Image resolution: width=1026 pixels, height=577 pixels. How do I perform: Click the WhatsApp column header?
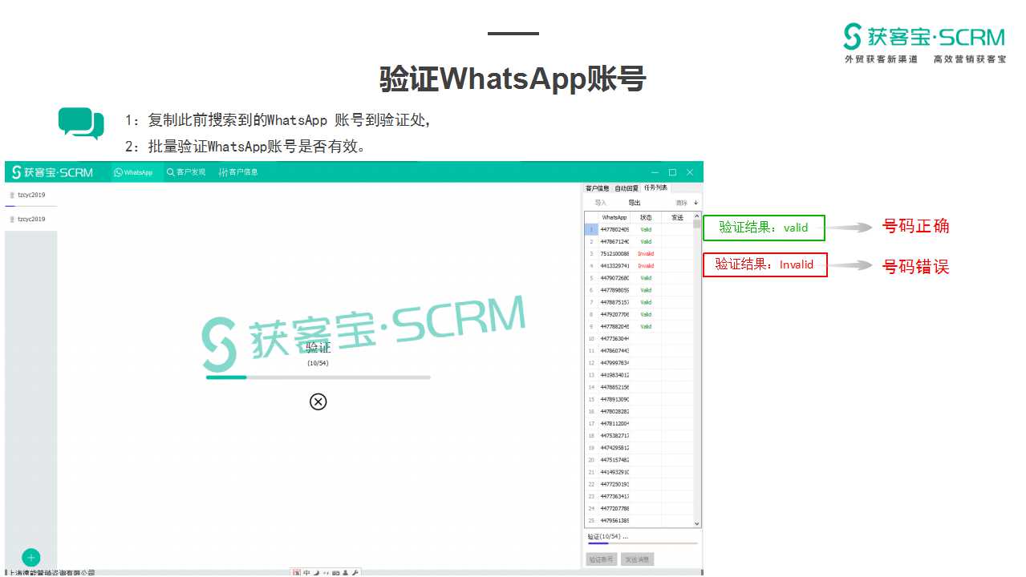[614, 217]
